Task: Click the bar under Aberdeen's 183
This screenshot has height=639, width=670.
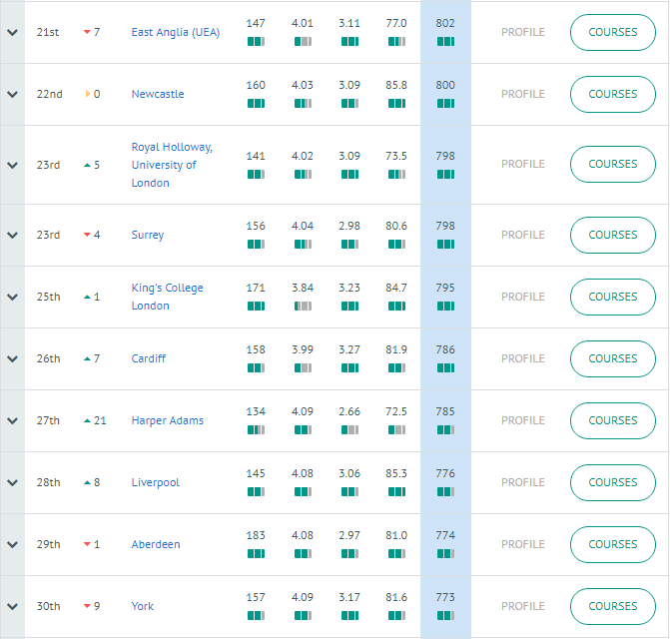Action: [x=256, y=554]
